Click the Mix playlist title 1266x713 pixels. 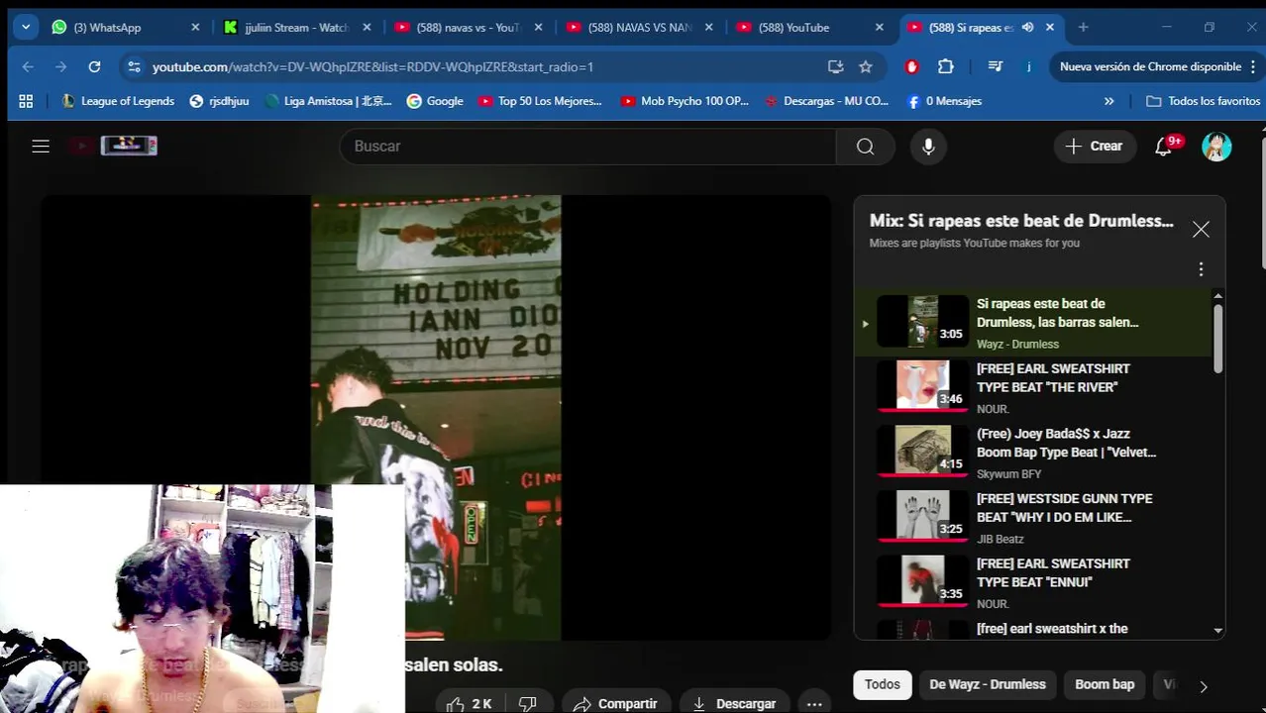pos(1021,221)
